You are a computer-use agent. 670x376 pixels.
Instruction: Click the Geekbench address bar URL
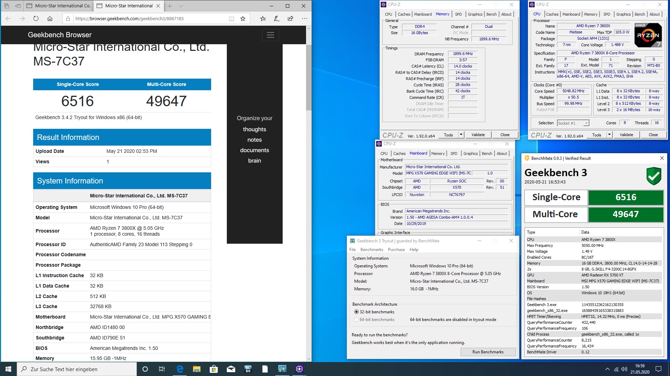(x=129, y=18)
